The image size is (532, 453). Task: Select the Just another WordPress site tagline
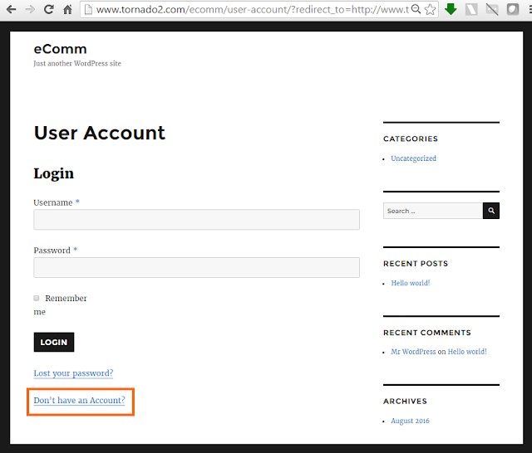77,64
